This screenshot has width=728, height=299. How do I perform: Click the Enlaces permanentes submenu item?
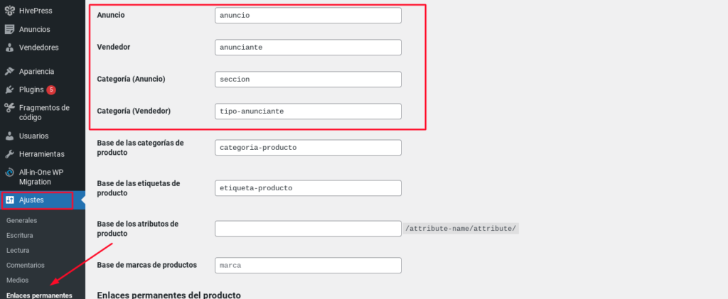(40, 295)
